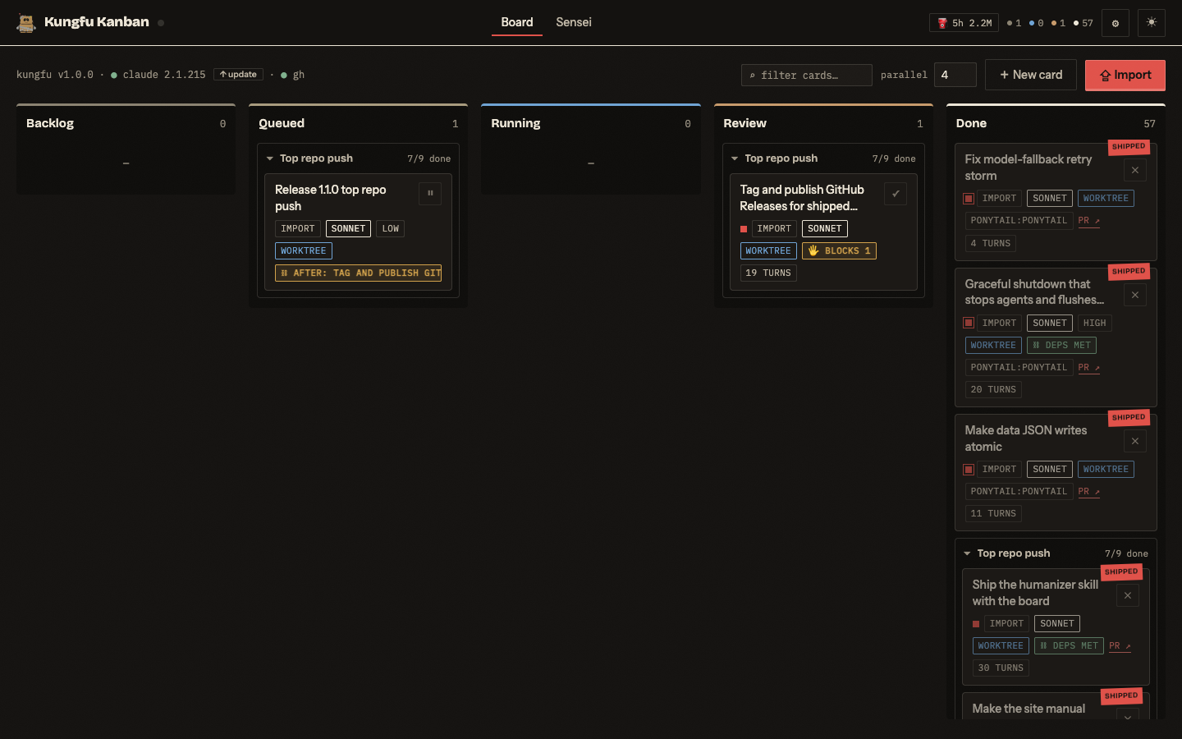Click the Backlog column header
Image resolution: width=1182 pixels, height=739 pixels.
(126, 123)
